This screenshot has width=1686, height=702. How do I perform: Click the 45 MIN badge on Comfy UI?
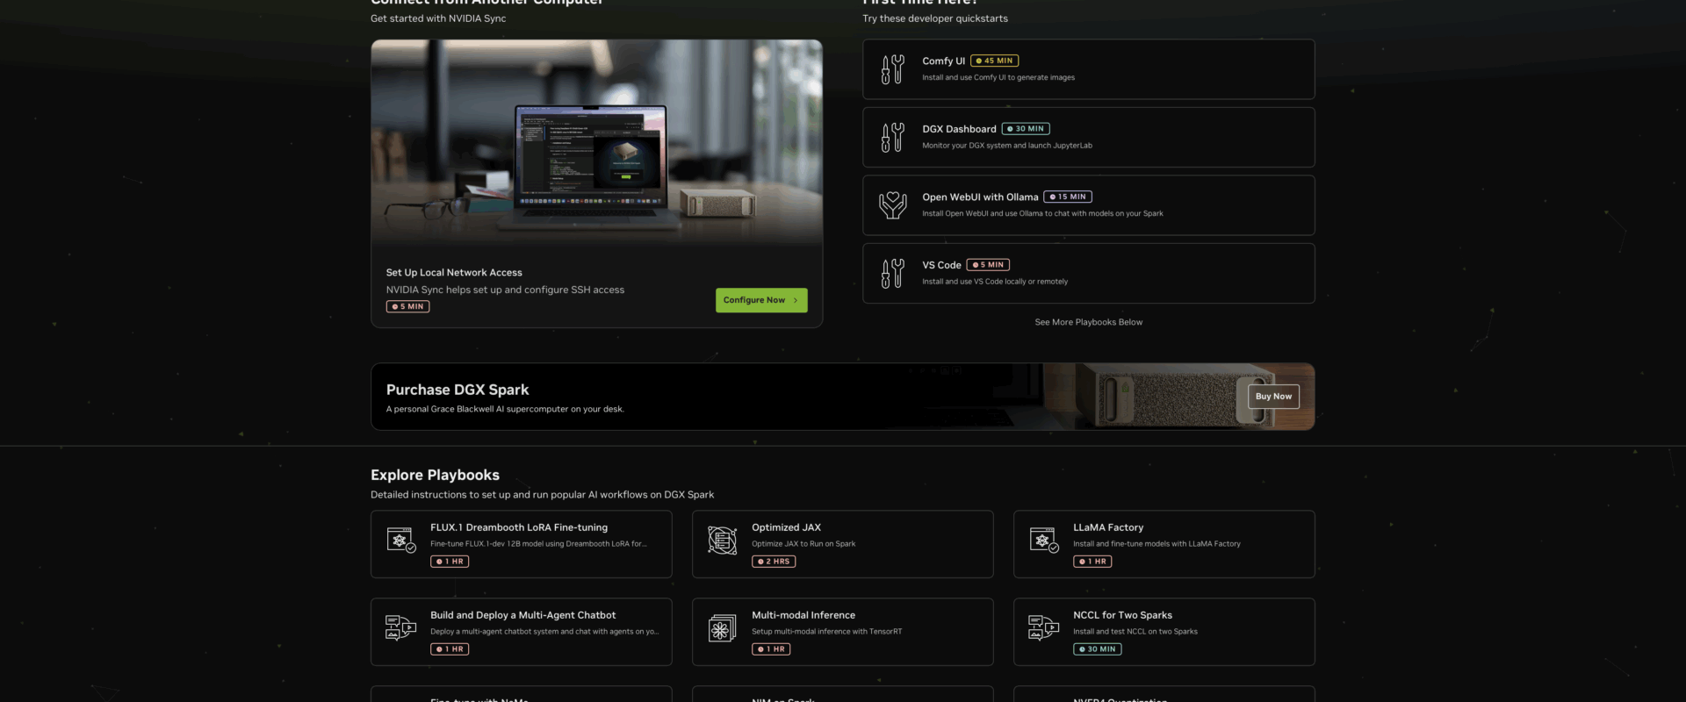[x=994, y=61]
